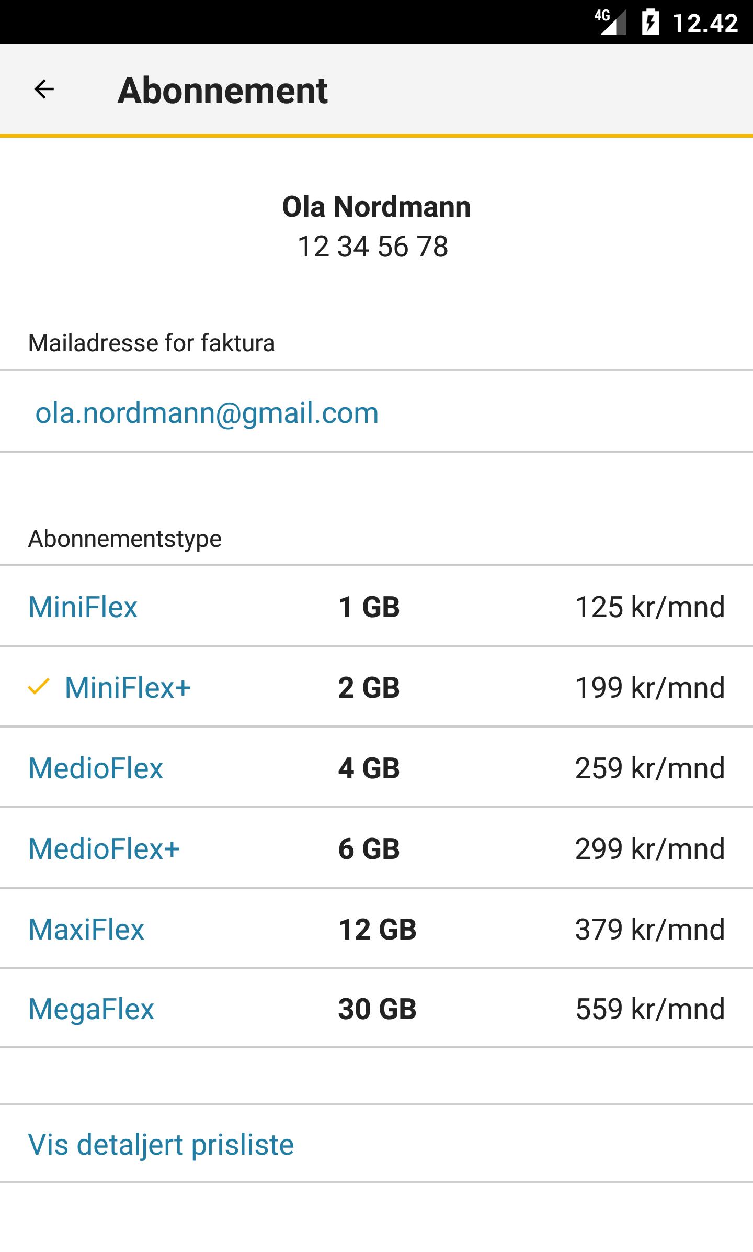Viewport: 753px width, 1252px height.
Task: Tap the Abonnement page title
Action: pos(222,91)
